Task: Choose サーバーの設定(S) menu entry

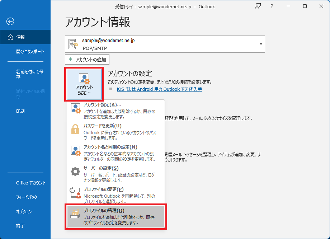Action: (116, 174)
